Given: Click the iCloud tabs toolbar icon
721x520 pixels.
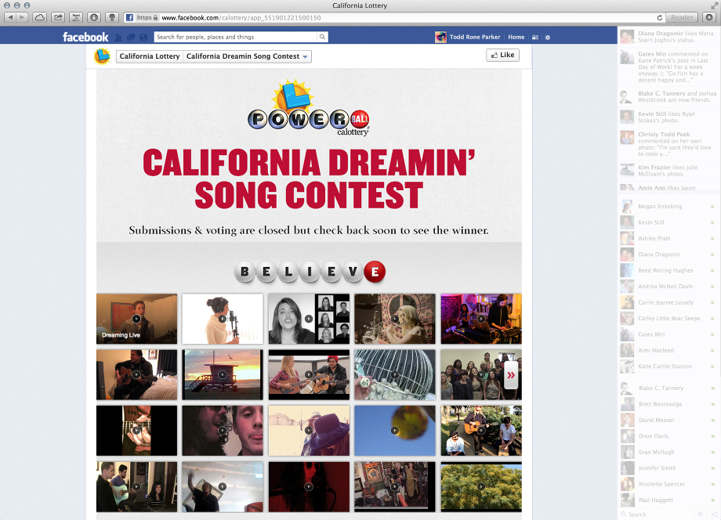Looking at the screenshot, I should (x=39, y=17).
